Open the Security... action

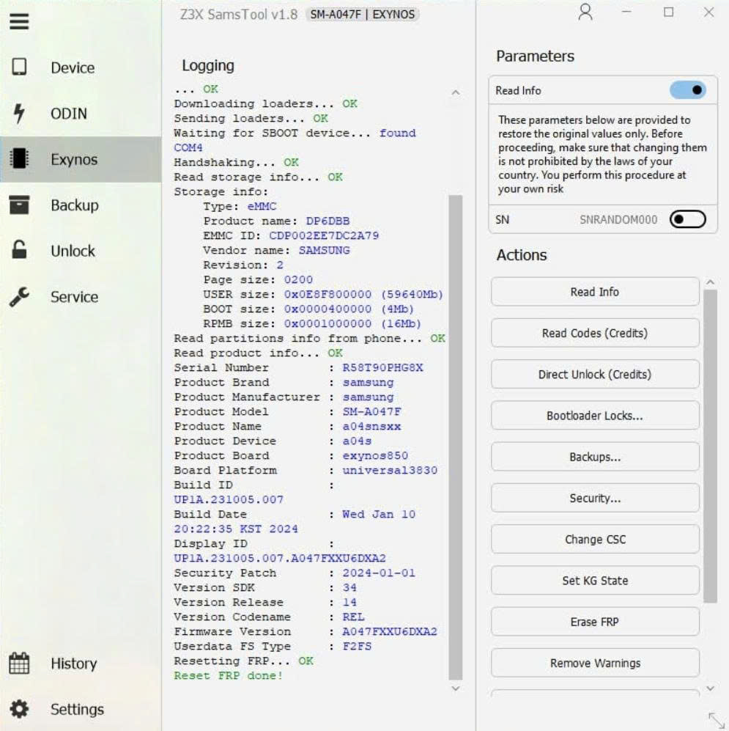595,498
